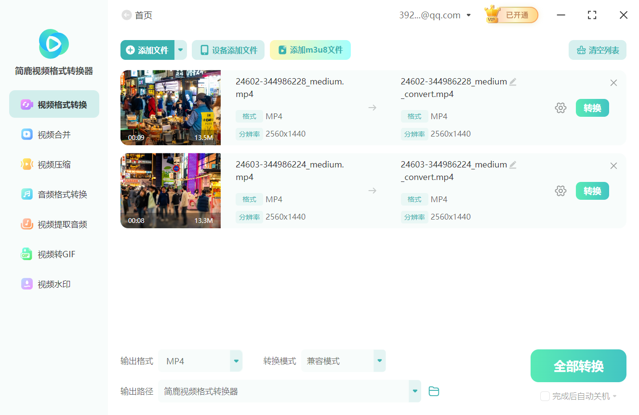This screenshot has height=415, width=639.
Task: Enable 完成后自动关机 checkbox
Action: 545,396
